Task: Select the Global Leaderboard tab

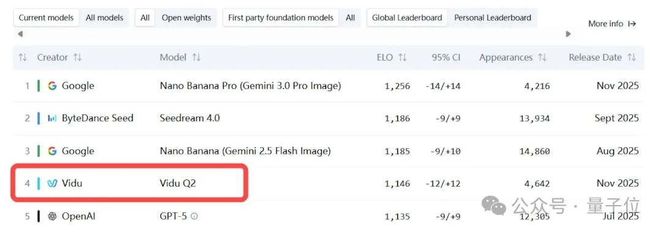Action: (x=407, y=18)
